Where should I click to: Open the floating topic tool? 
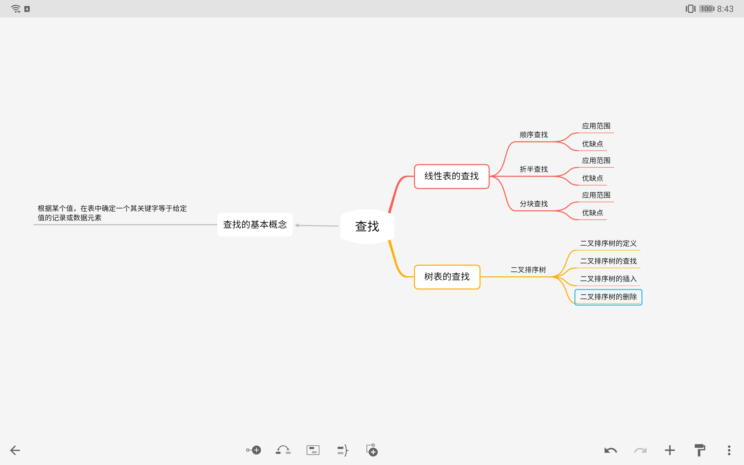click(312, 450)
